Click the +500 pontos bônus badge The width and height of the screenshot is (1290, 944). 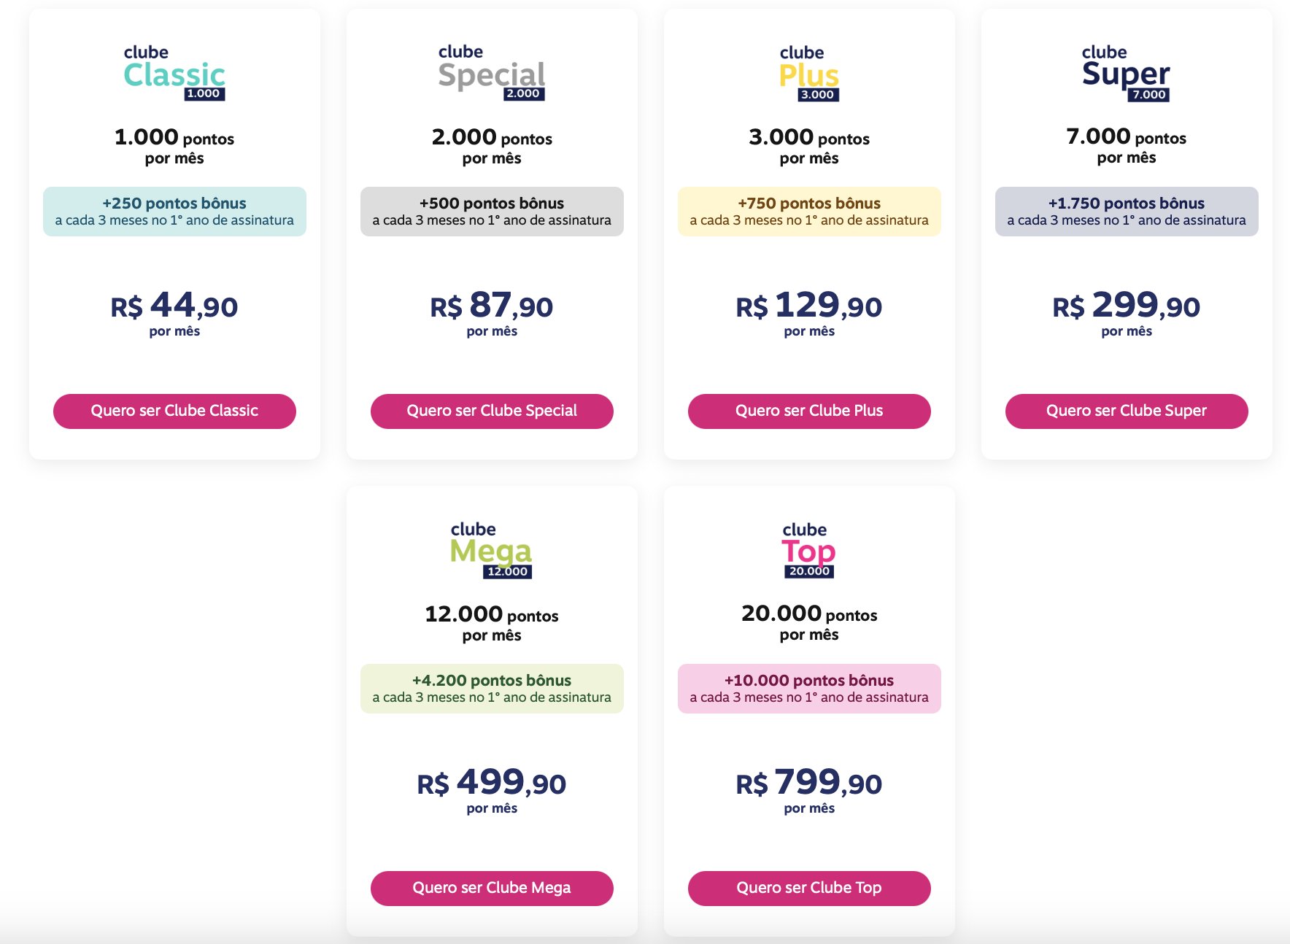point(492,212)
